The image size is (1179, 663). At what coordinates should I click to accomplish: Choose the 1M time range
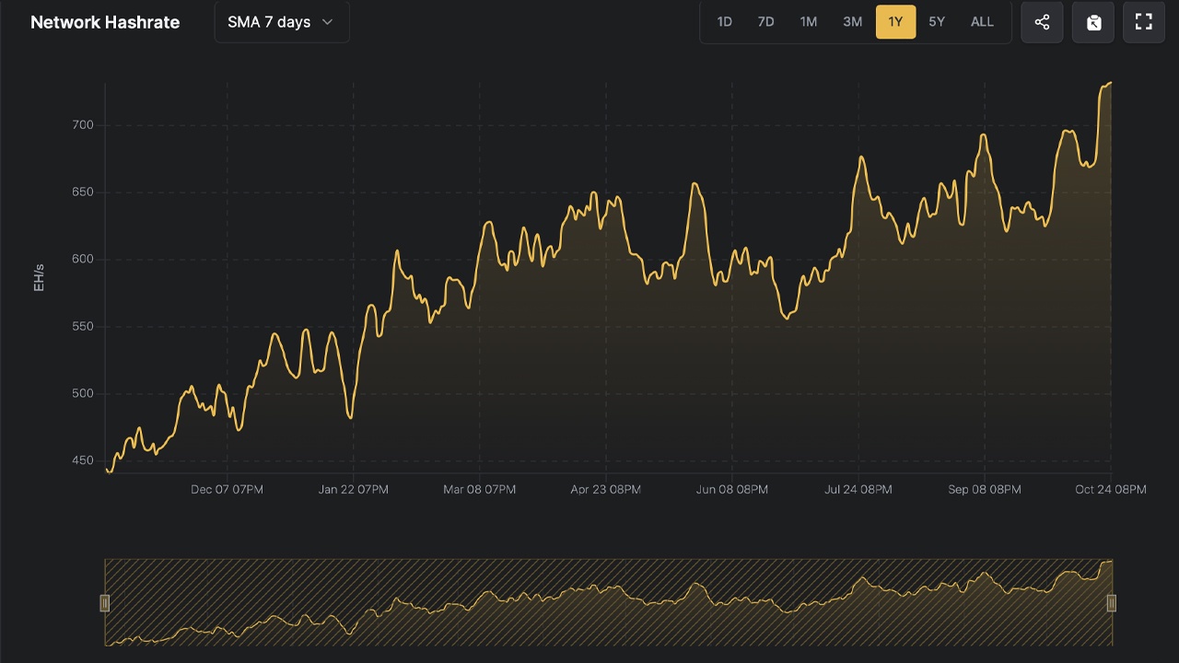pos(808,22)
